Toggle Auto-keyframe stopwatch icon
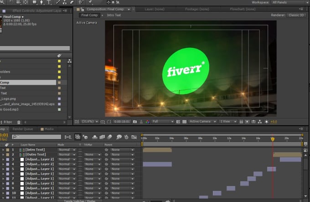The image size is (310, 202). pos(126,137)
